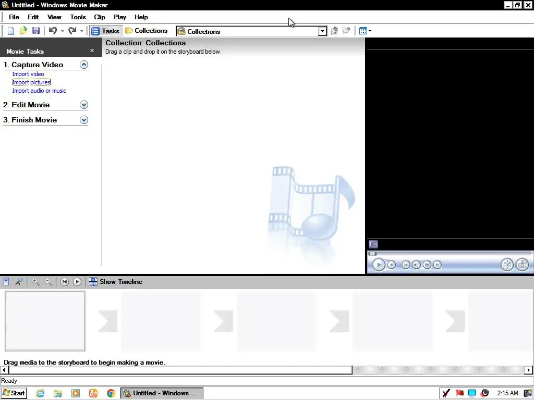Click Import audio or music link

pos(39,91)
